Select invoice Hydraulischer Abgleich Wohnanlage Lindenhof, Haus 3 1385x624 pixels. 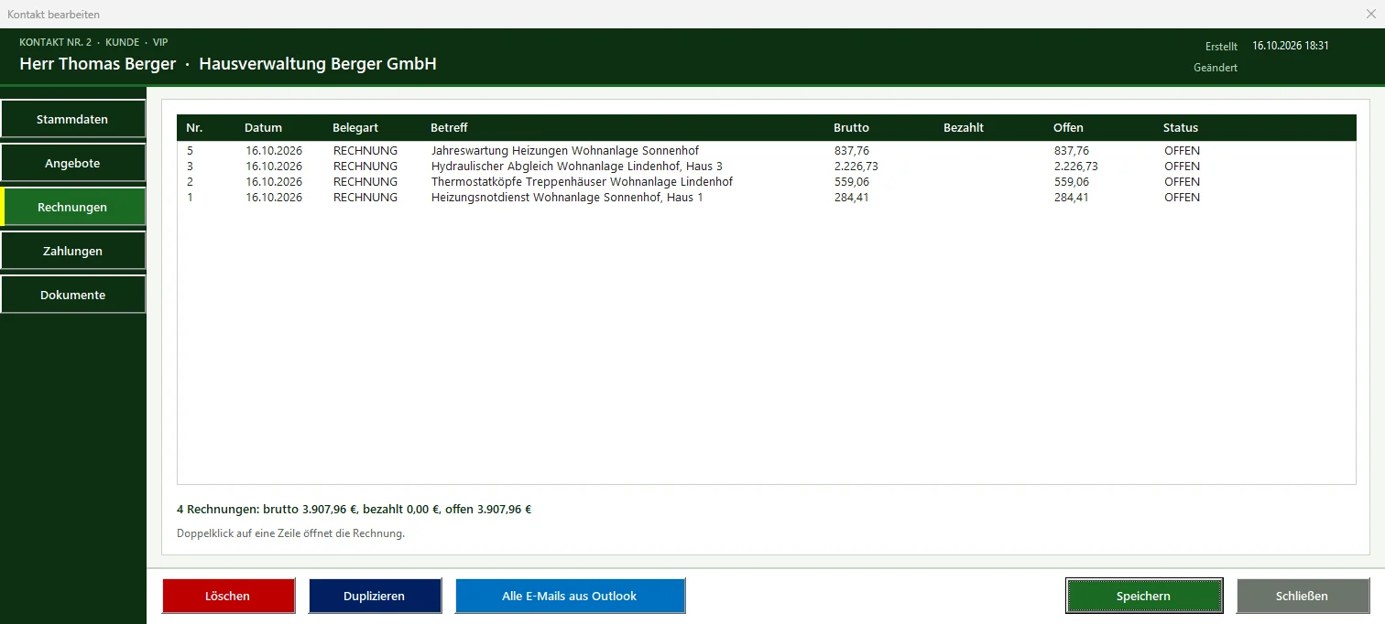pos(766,167)
